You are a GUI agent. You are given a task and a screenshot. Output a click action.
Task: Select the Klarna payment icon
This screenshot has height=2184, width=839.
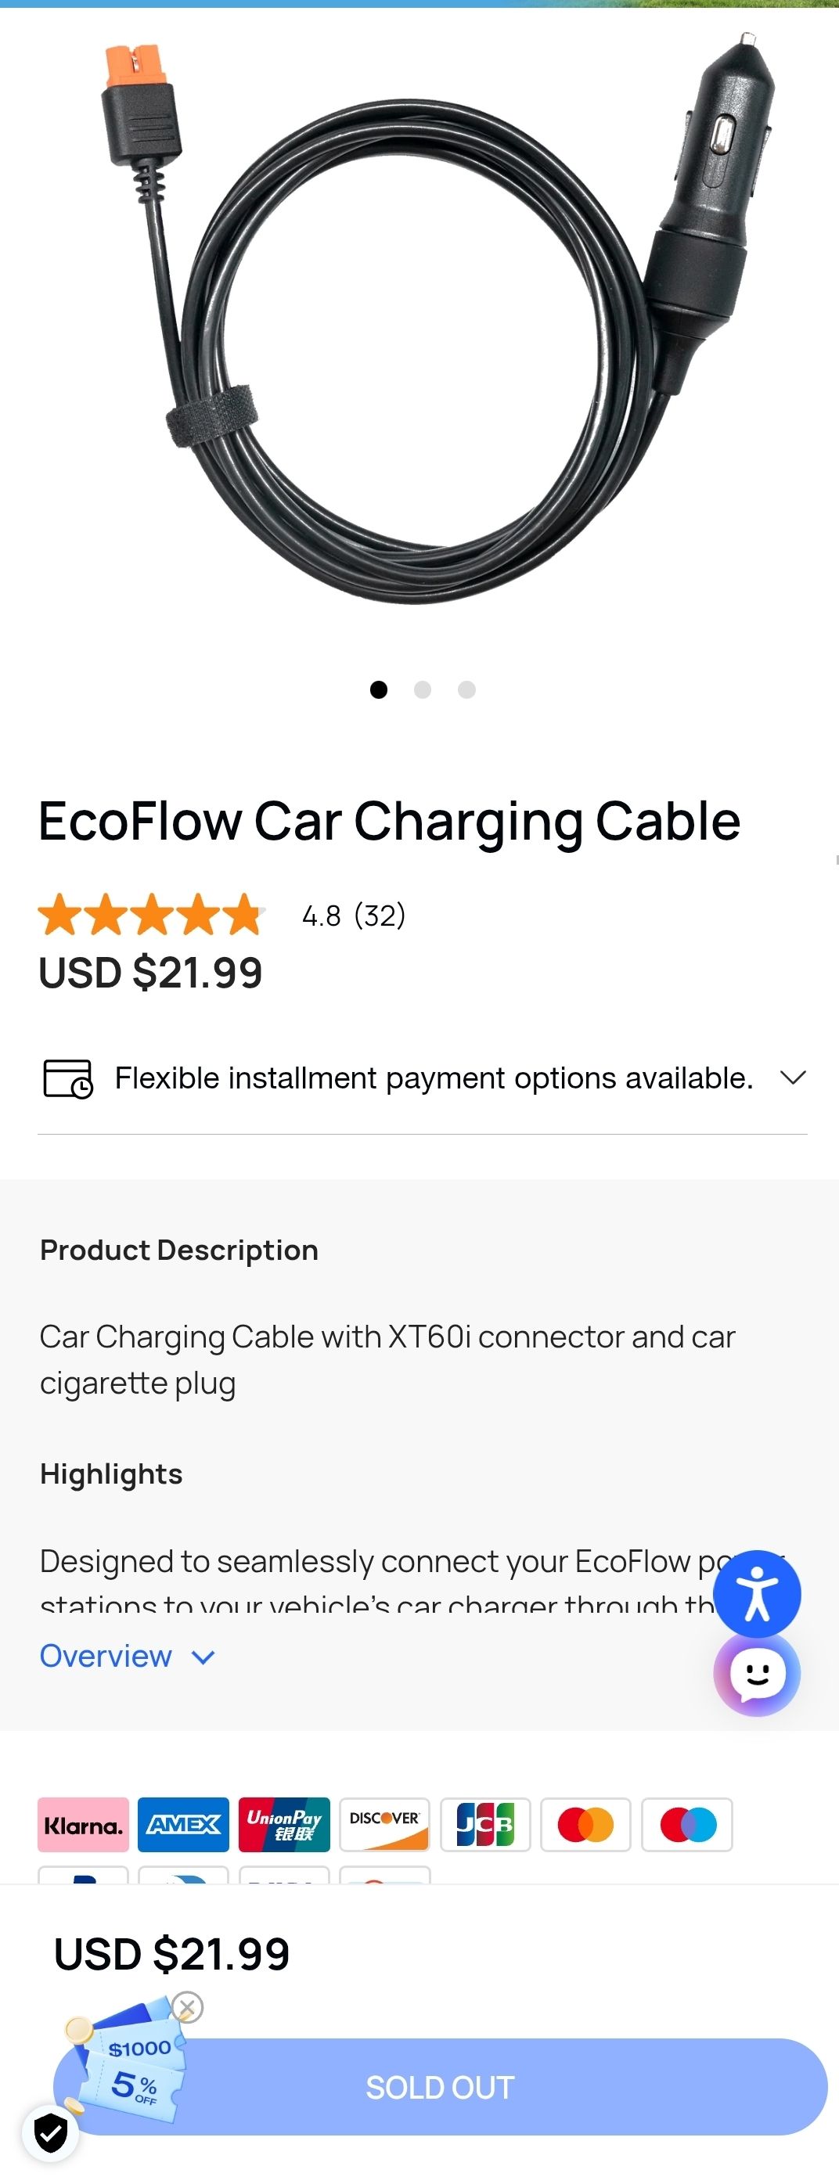tap(83, 1825)
